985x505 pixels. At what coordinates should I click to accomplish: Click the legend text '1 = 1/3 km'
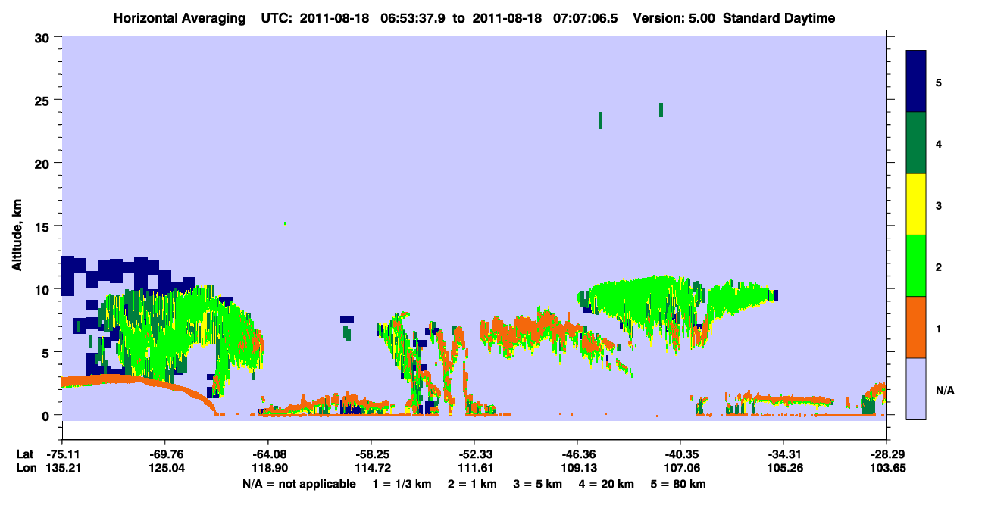(x=402, y=484)
